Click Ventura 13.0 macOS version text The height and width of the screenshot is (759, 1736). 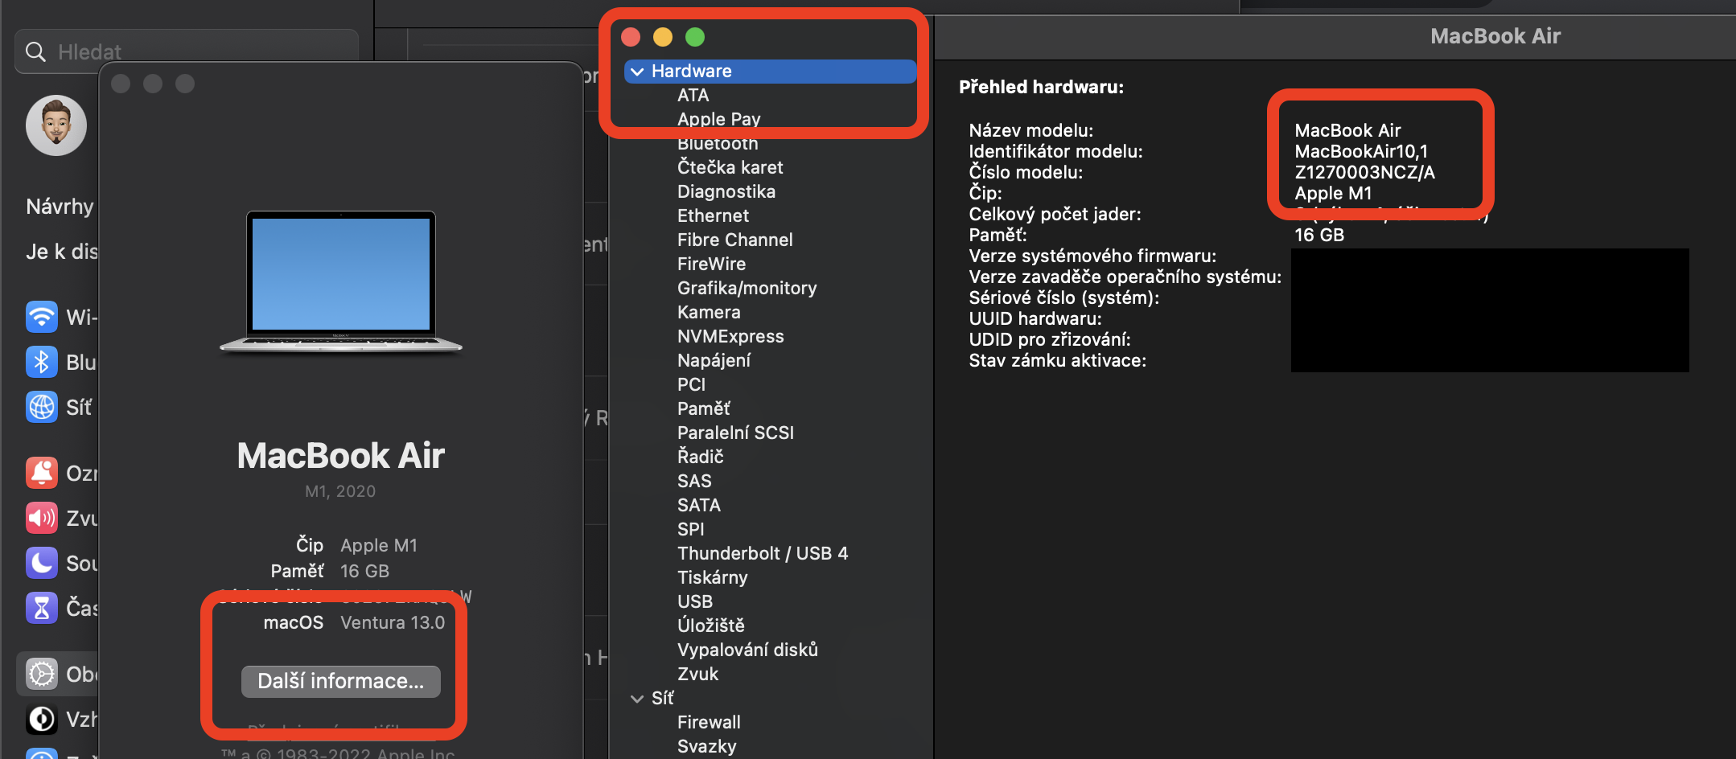[393, 622]
